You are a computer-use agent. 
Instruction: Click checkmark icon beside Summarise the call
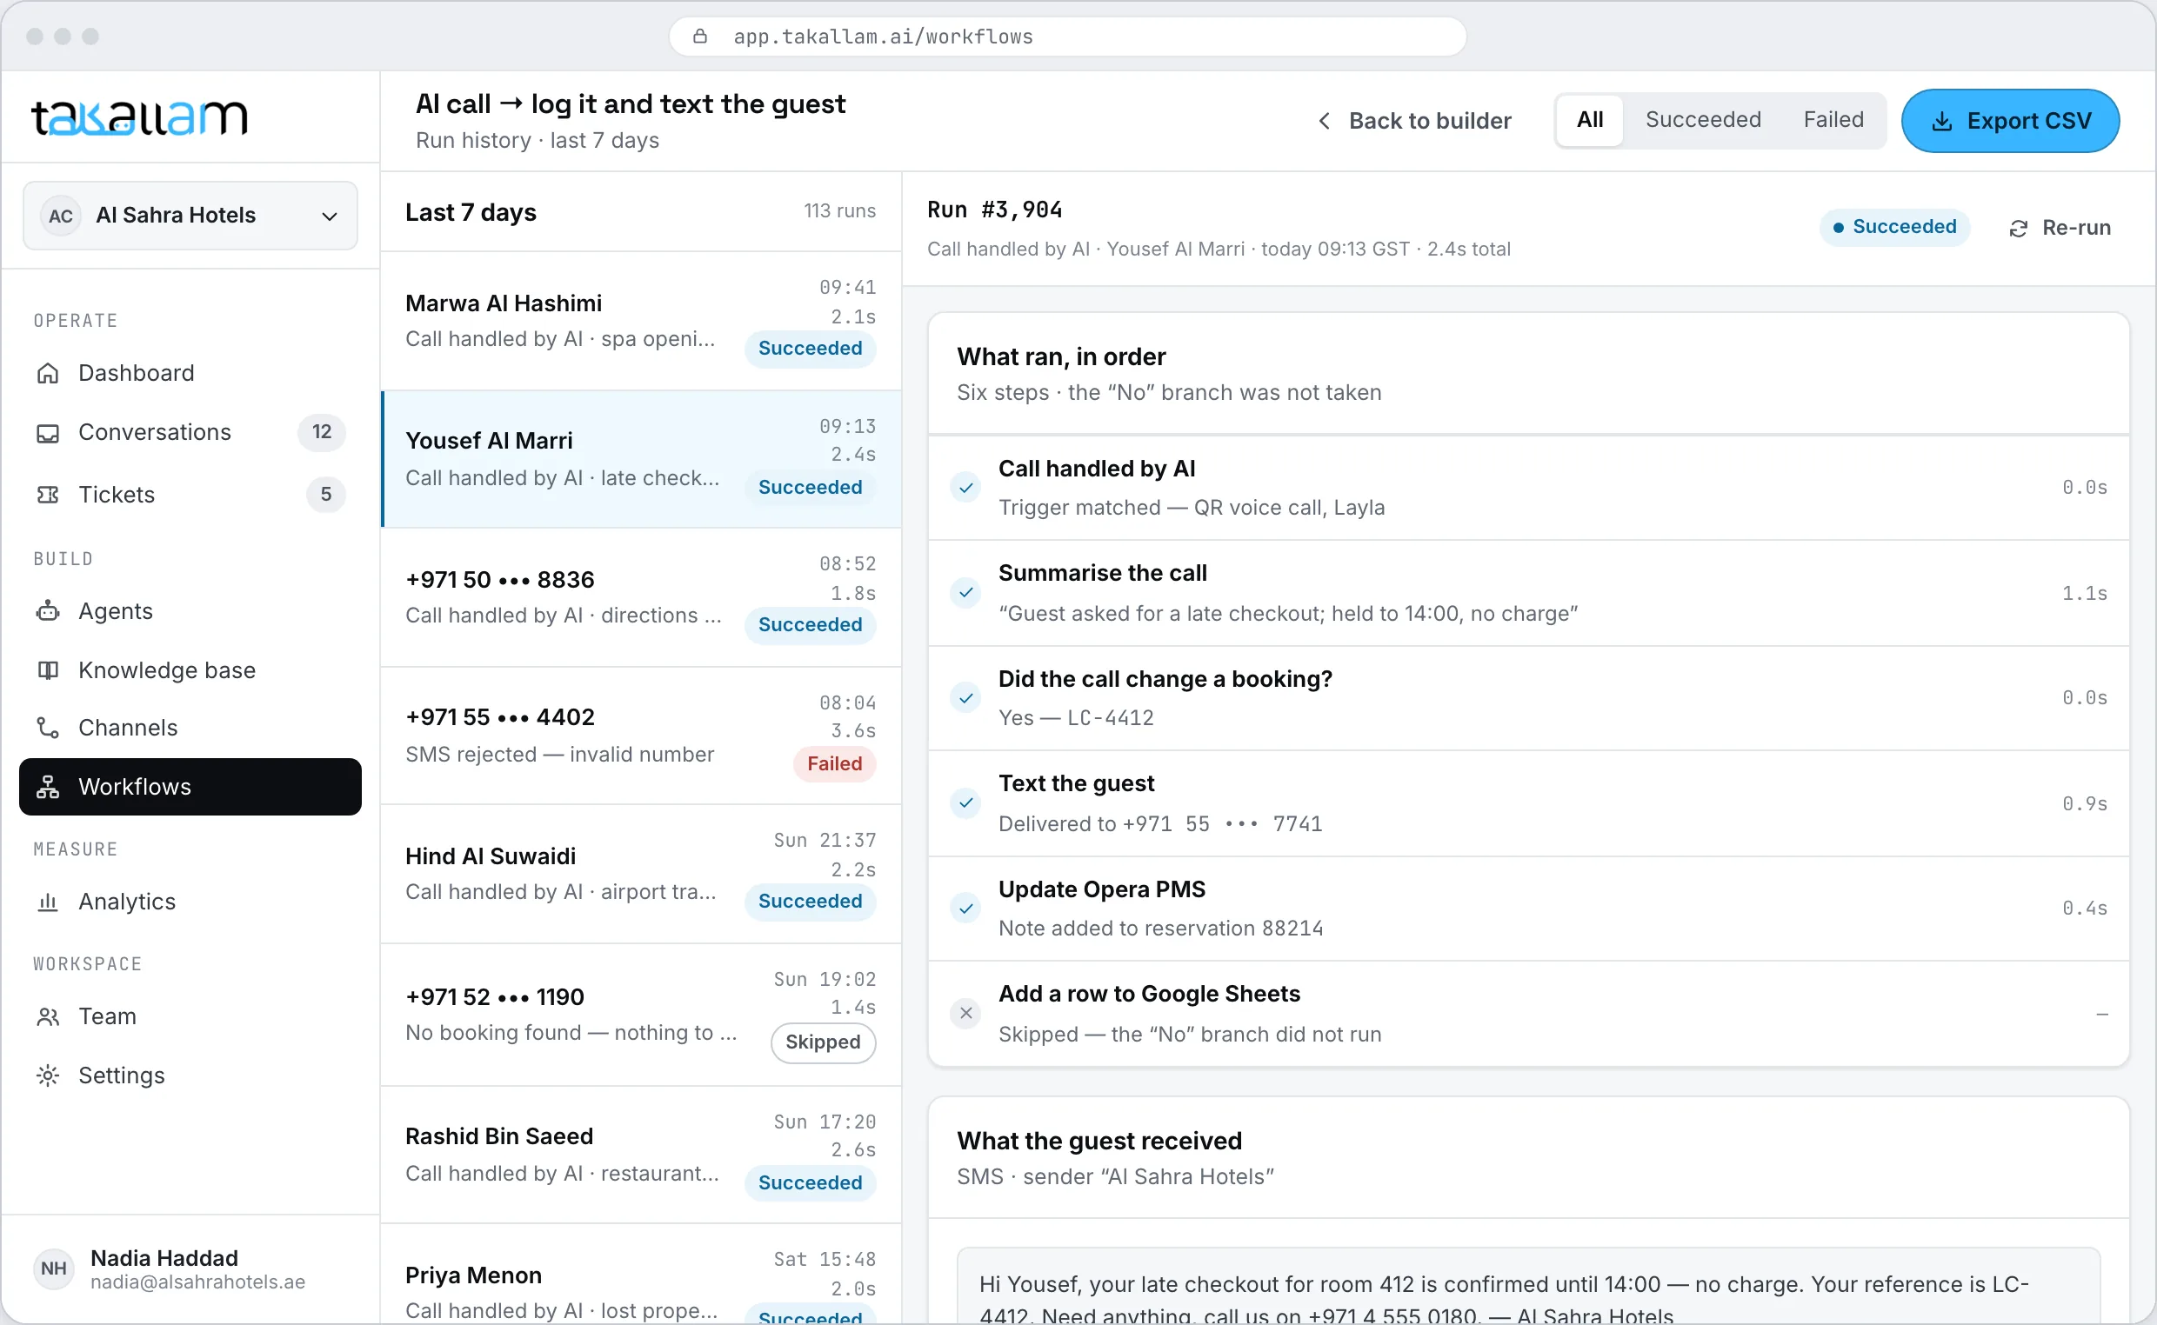coord(966,593)
